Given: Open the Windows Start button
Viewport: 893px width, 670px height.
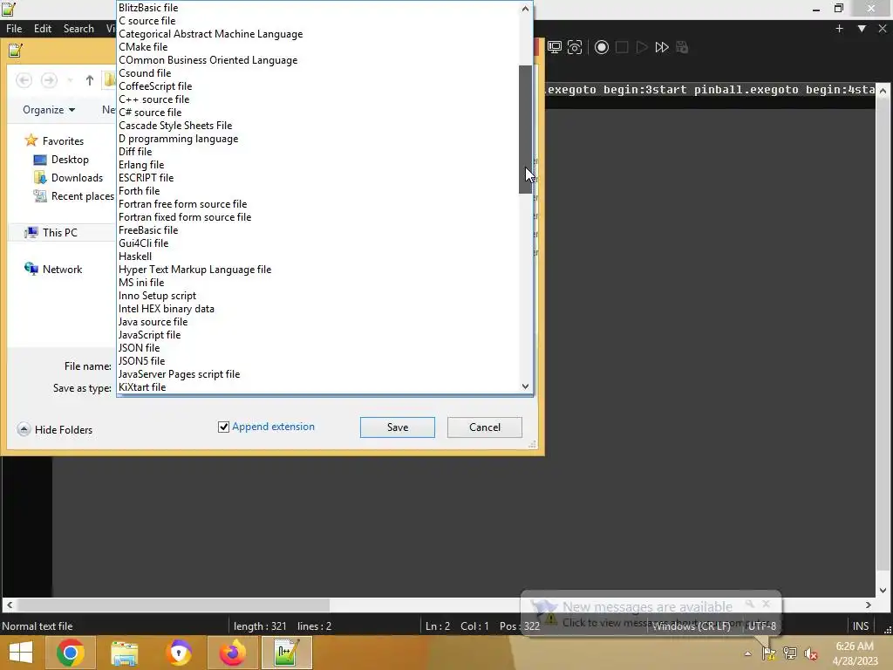Looking at the screenshot, I should pos(21,653).
